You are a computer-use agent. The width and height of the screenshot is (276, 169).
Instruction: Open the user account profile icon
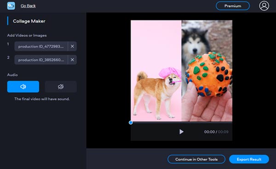coord(264,6)
